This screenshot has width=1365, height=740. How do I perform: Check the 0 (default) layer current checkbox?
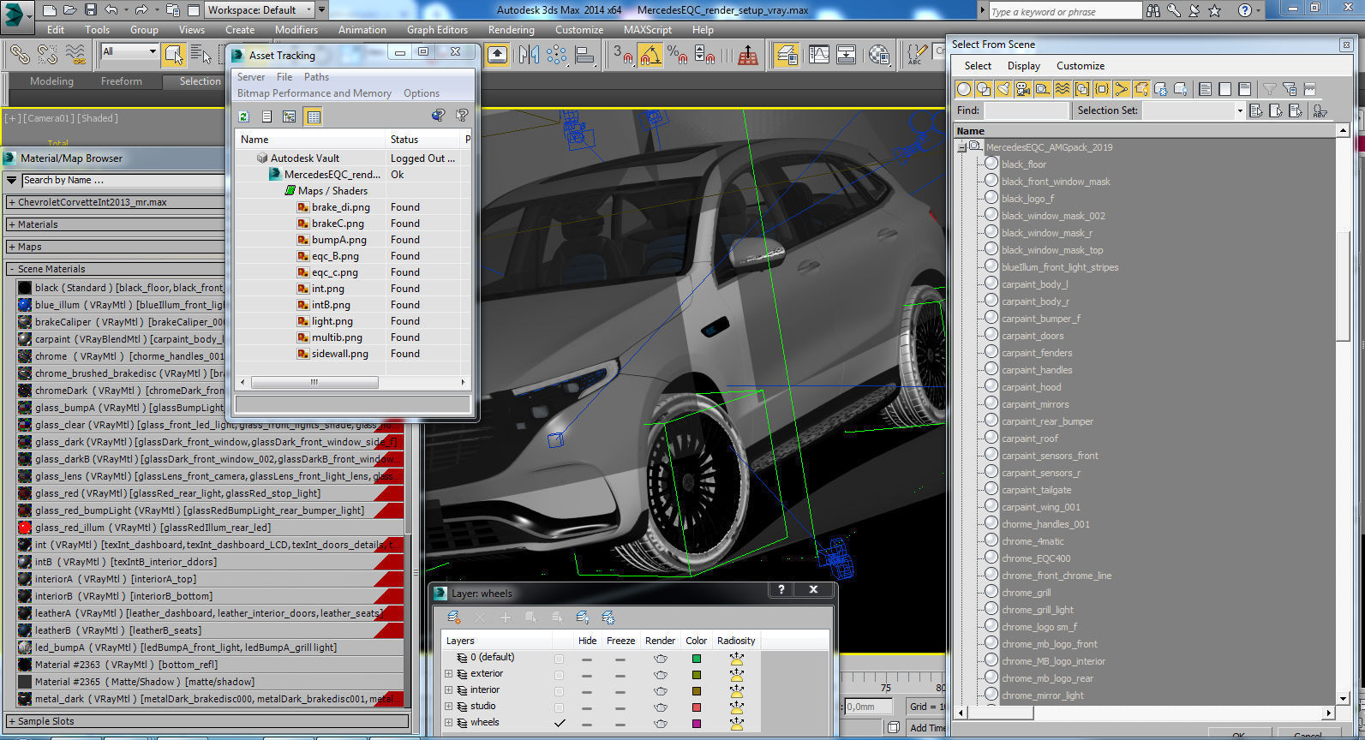point(559,659)
